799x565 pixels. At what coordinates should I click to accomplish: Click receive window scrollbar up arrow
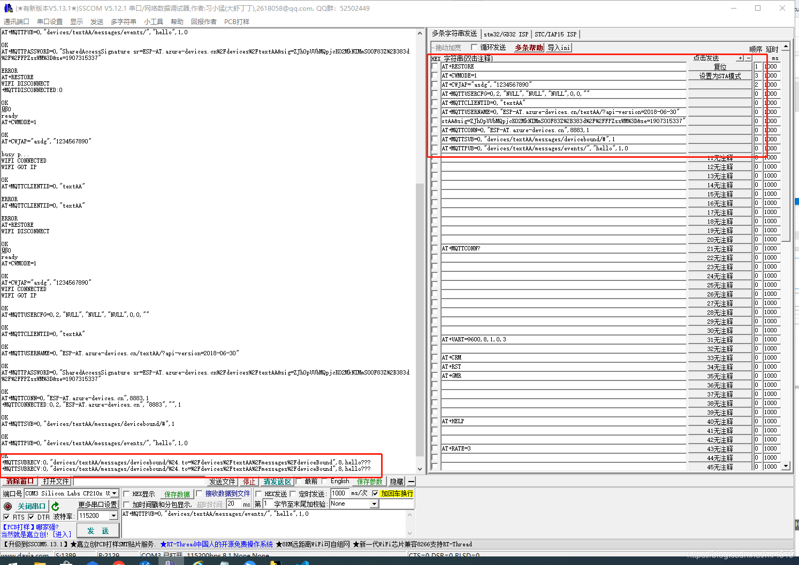point(420,33)
